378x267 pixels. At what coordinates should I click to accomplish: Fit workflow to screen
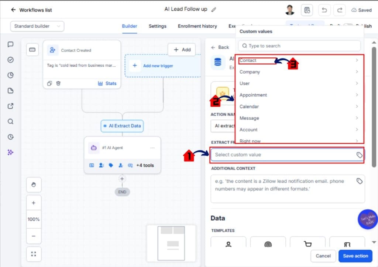34,254
